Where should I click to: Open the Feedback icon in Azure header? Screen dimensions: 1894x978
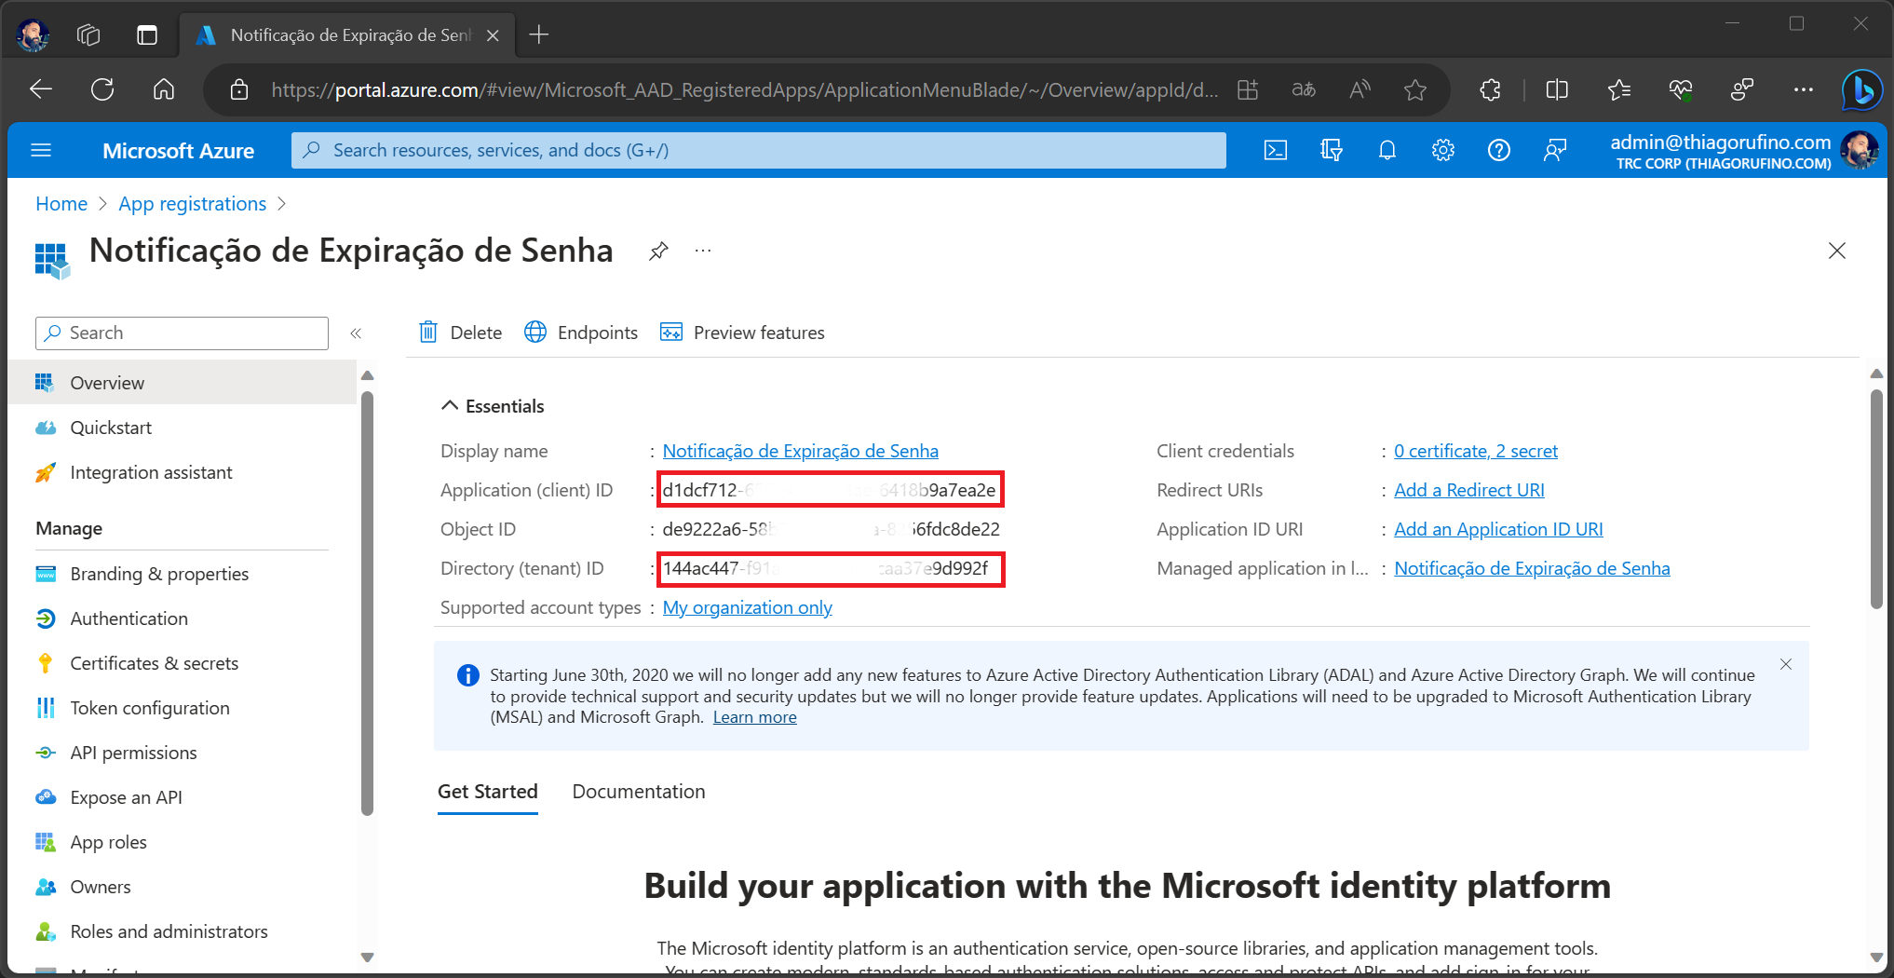coord(1554,150)
